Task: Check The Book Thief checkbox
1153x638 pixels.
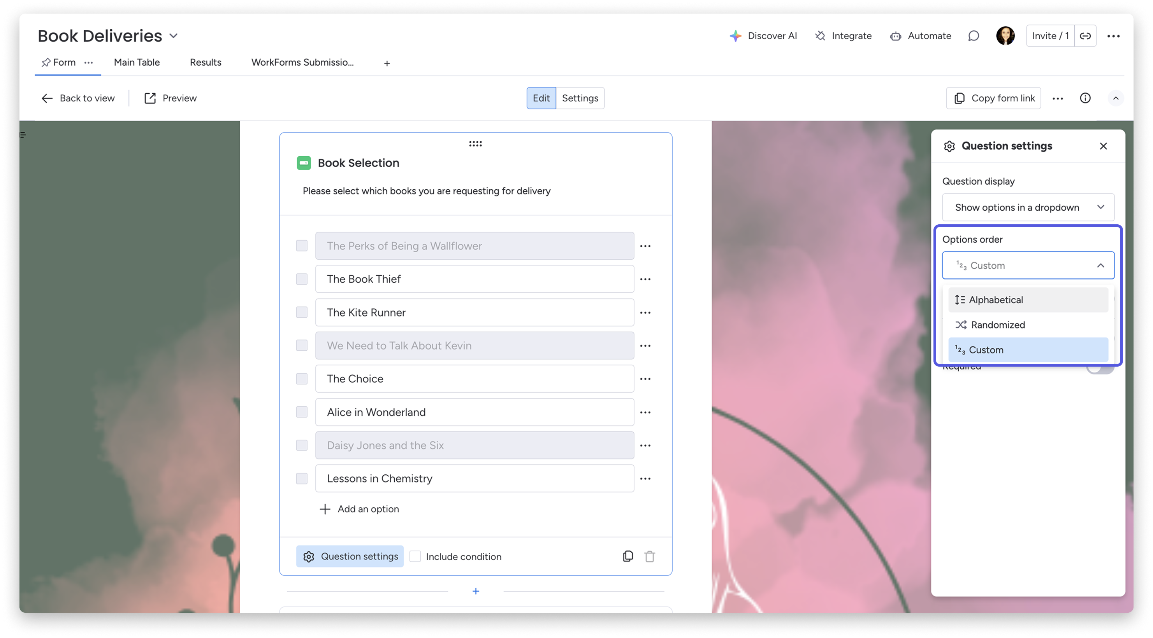Action: point(302,279)
